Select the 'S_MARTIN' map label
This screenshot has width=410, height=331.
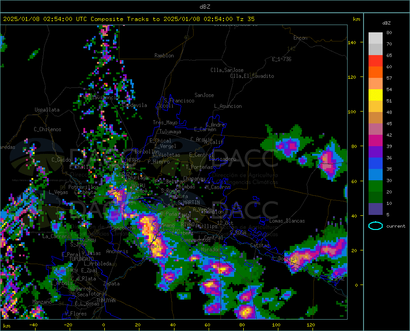pos(189,203)
